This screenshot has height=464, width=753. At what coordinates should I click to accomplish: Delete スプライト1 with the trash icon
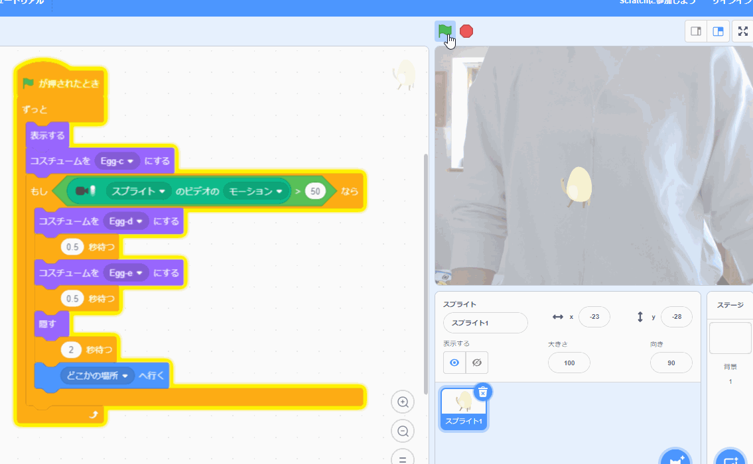483,392
